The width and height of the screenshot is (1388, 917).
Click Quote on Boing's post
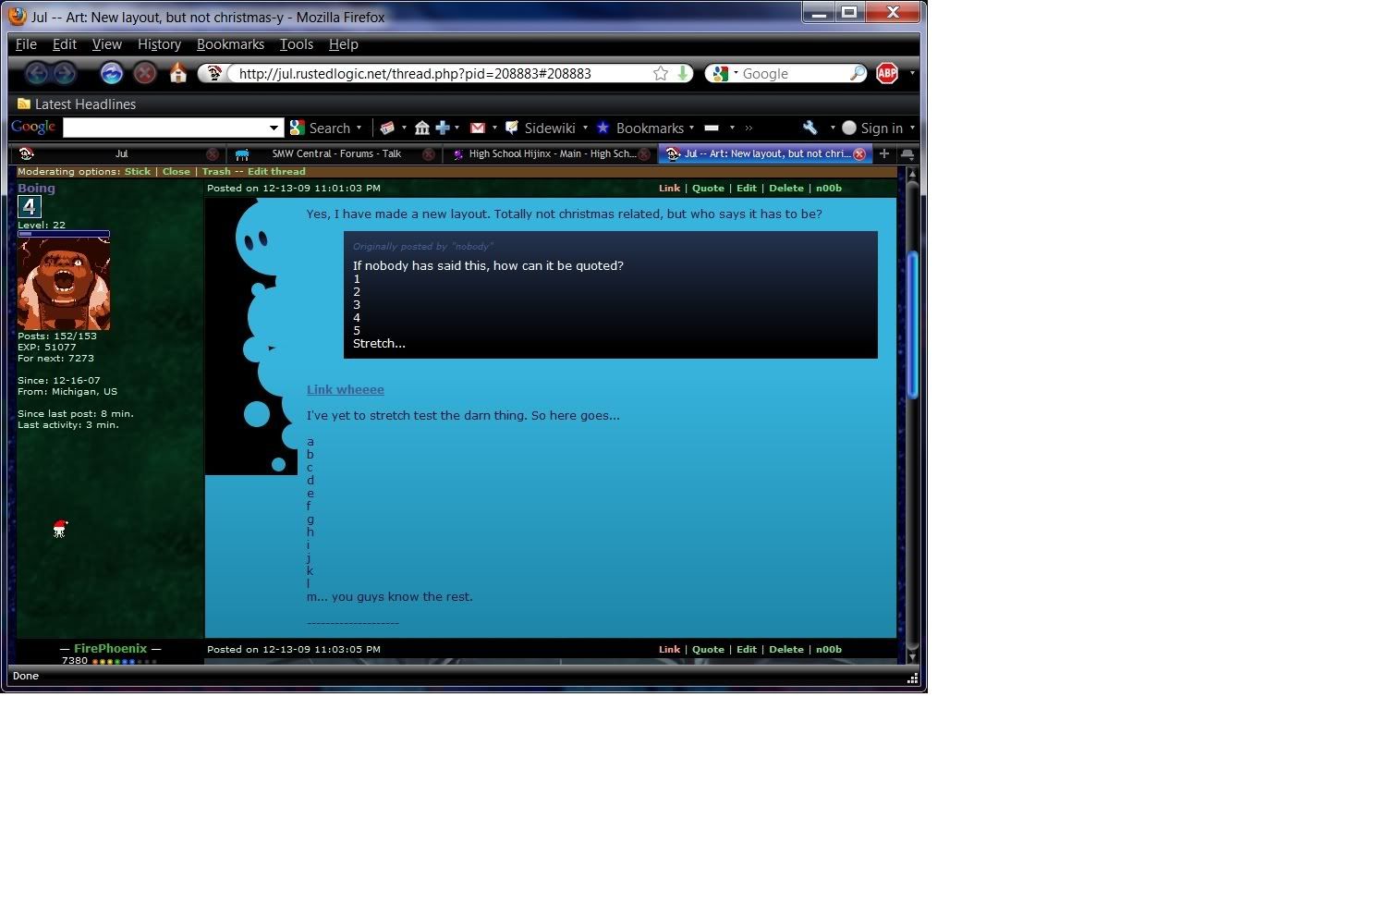(x=708, y=188)
